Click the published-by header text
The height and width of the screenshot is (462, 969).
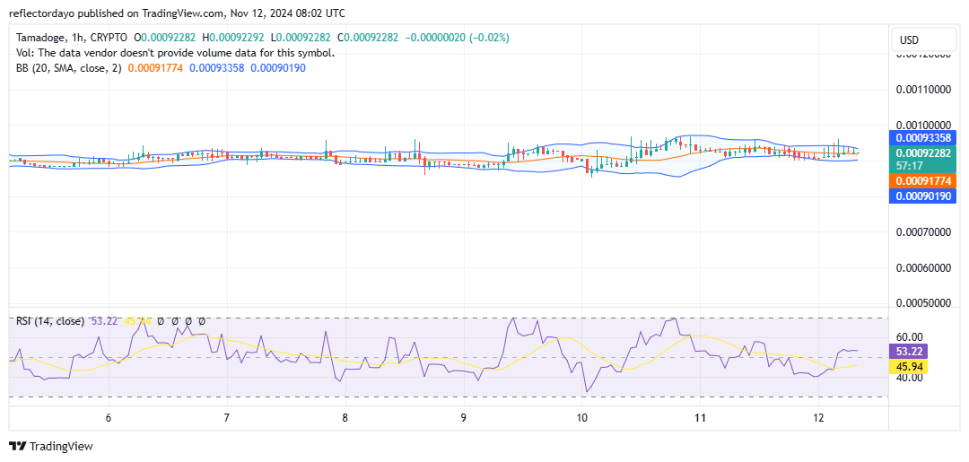click(x=178, y=13)
